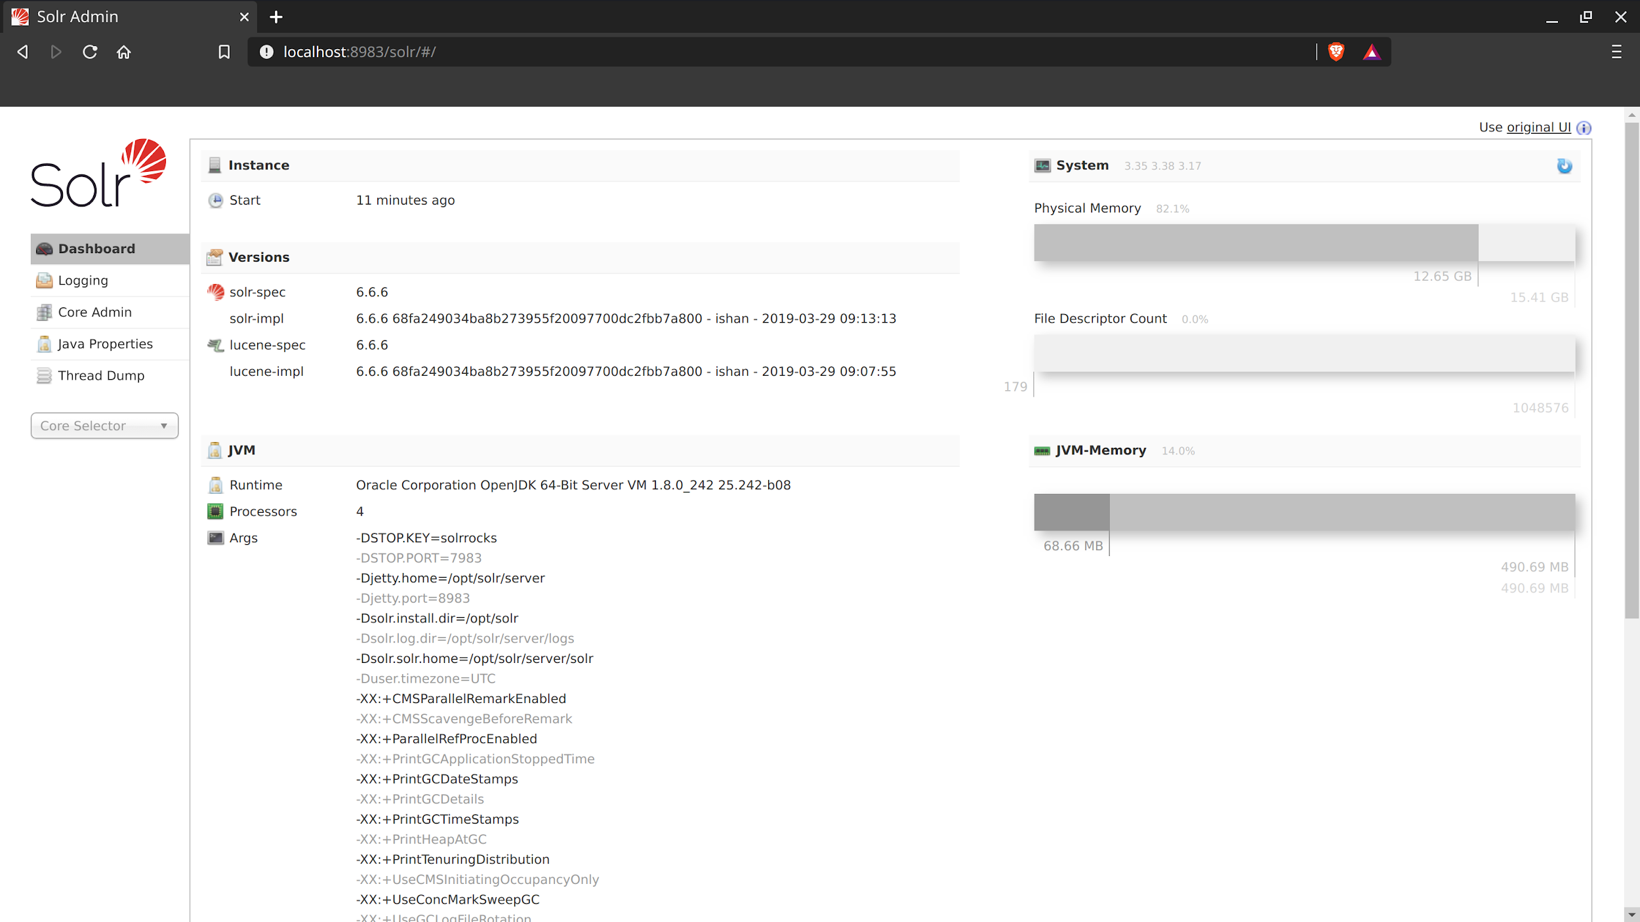The height and width of the screenshot is (922, 1640).
Task: Go to browser home page
Action: click(x=124, y=52)
